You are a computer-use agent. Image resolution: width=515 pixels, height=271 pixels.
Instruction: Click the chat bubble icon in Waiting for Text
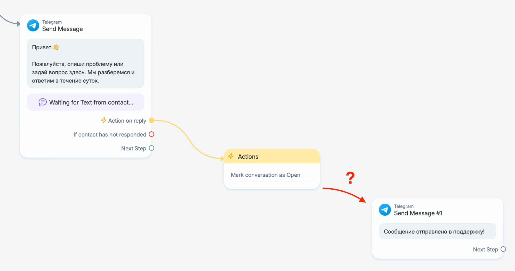click(x=43, y=102)
